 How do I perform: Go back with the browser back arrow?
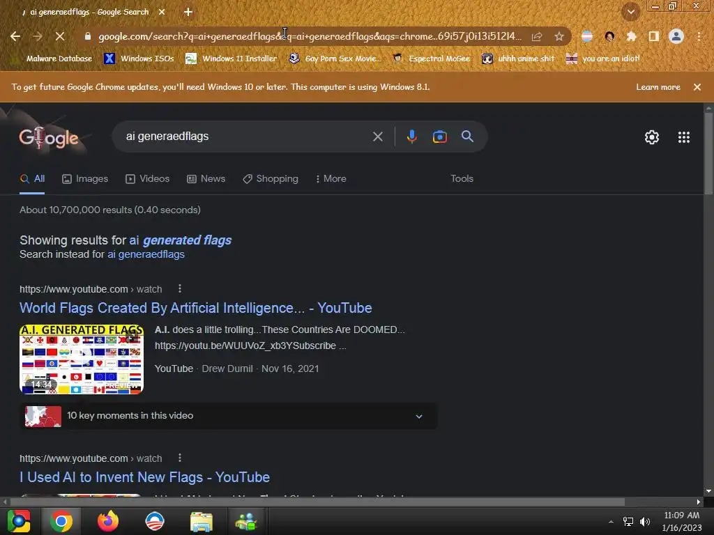pyautogui.click(x=15, y=36)
